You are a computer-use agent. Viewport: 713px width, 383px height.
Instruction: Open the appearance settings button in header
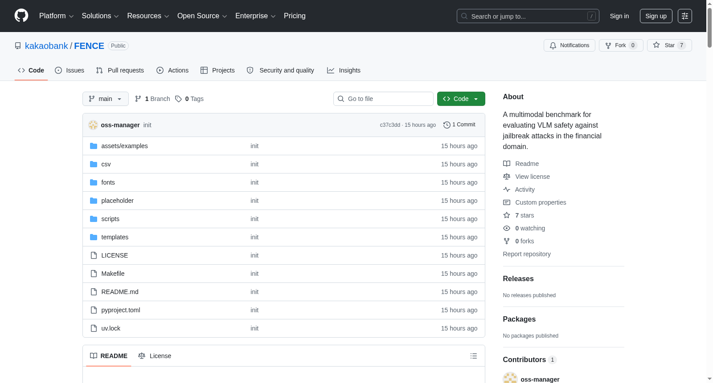pyautogui.click(x=685, y=16)
